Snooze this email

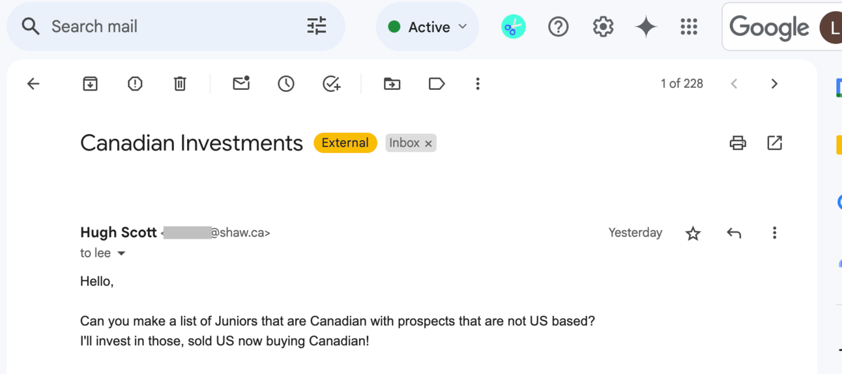[x=286, y=83]
